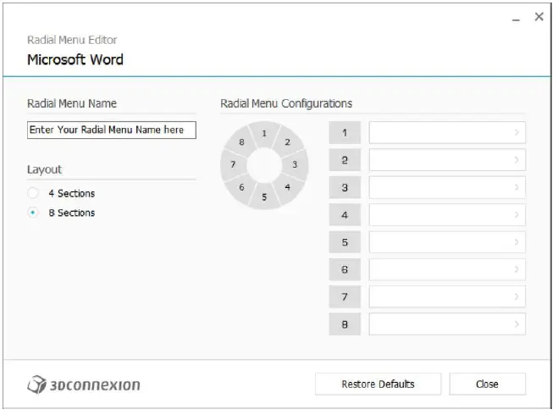The width and height of the screenshot is (558, 415).
Task: Click the number 7 slot label button
Action: [x=345, y=297]
